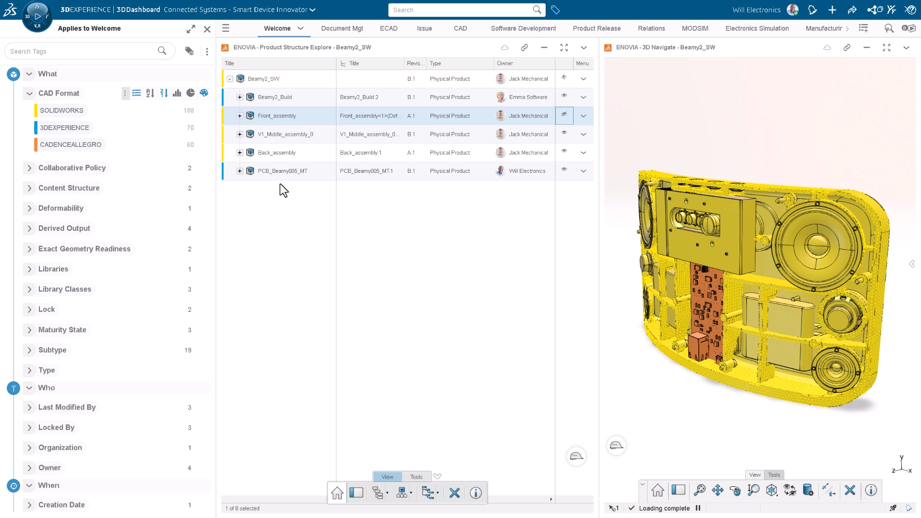Viewport: 921px width, 518px height.
Task: Toggle visibility eye for PCB_Beamy005_MT row
Action: pyautogui.click(x=564, y=169)
